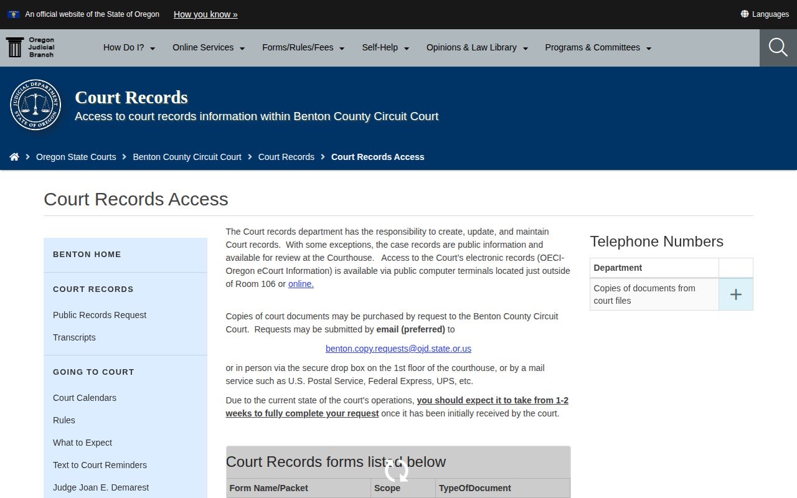Click the Judicial Department state seal
797x498 pixels.
click(35, 105)
